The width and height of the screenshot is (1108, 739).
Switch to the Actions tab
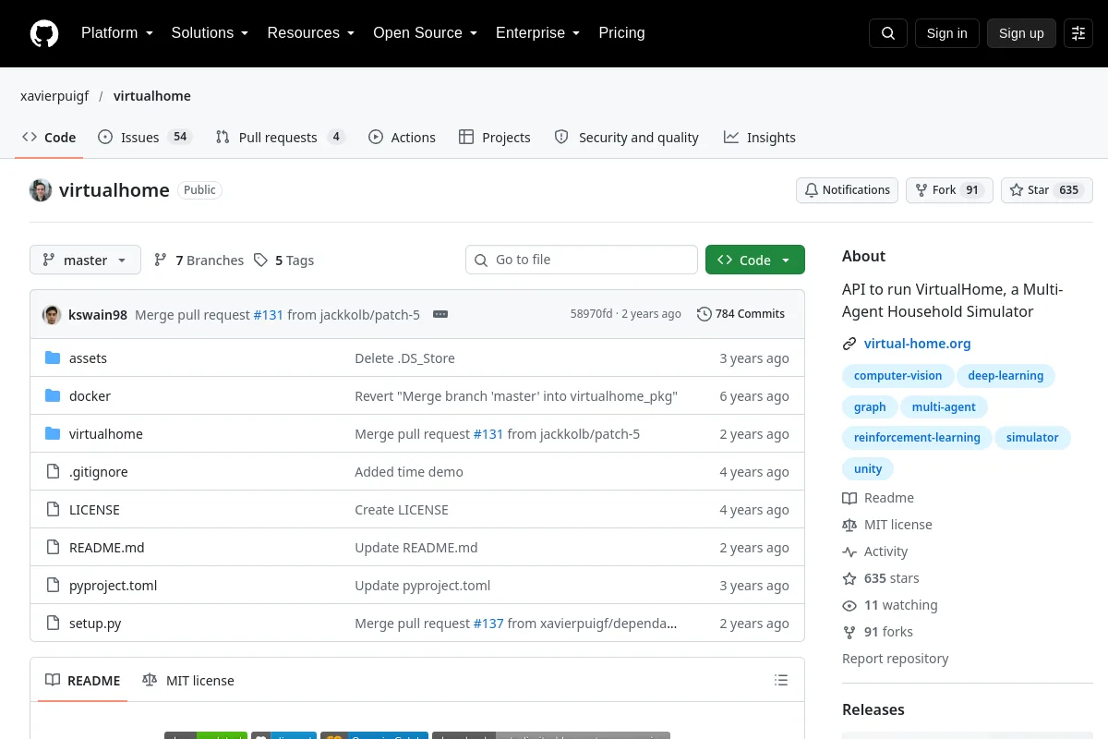pos(402,138)
